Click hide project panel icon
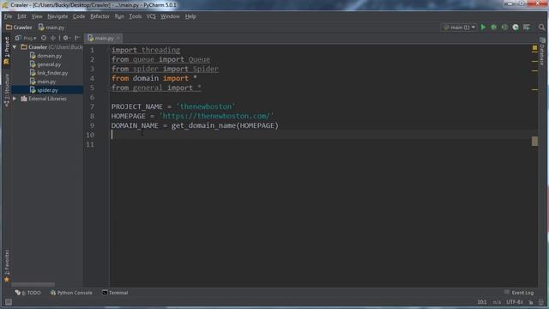This screenshot has height=309, width=549. [x=77, y=38]
